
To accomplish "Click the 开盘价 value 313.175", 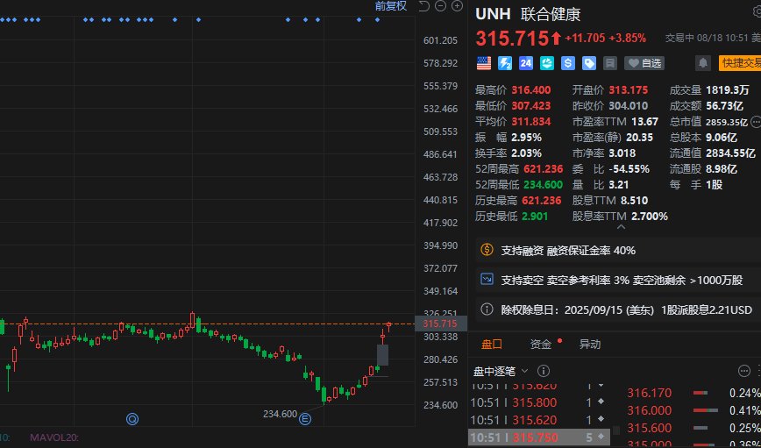I will pyautogui.click(x=629, y=89).
